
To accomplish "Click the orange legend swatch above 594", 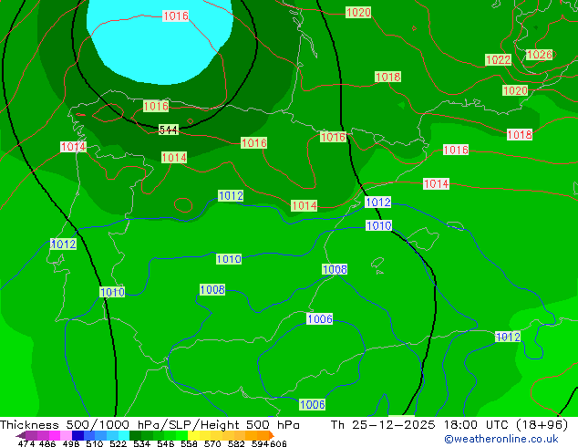I will pos(263,435).
